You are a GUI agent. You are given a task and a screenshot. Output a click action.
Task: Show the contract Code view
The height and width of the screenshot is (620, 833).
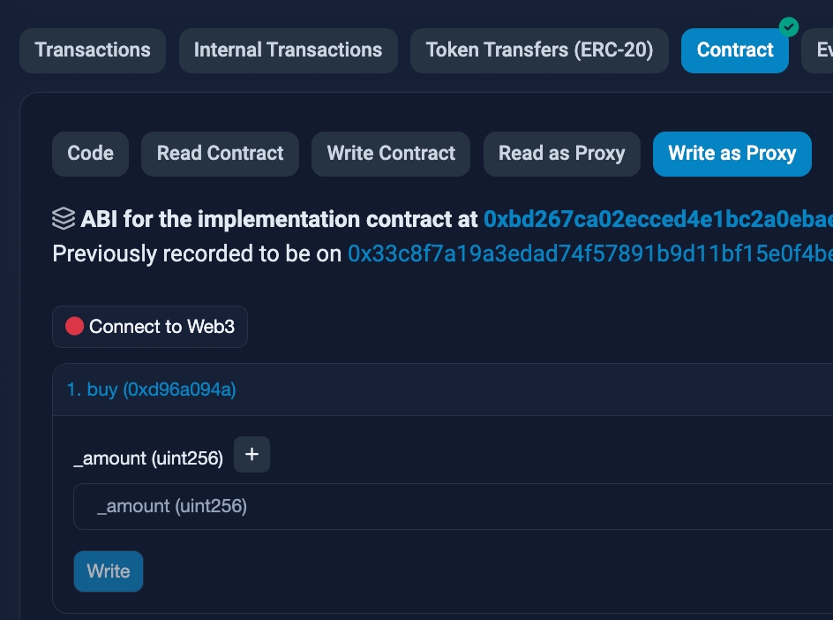90,154
